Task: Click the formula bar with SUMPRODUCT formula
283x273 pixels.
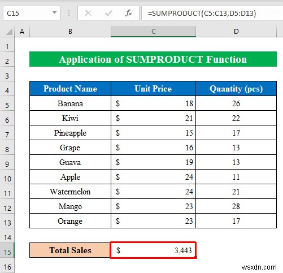Action: pyautogui.click(x=212, y=13)
